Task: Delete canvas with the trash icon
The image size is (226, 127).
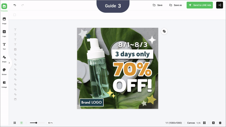Action: [220, 123]
